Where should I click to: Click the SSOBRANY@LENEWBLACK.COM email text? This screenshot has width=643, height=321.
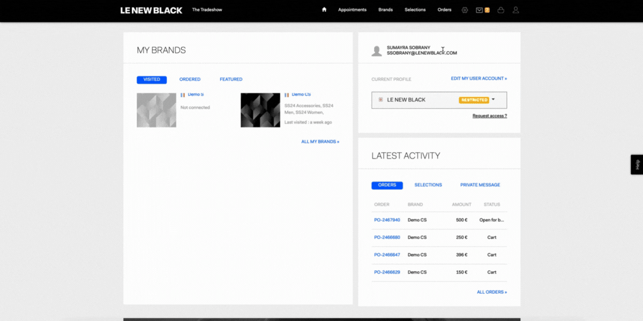pyautogui.click(x=422, y=53)
